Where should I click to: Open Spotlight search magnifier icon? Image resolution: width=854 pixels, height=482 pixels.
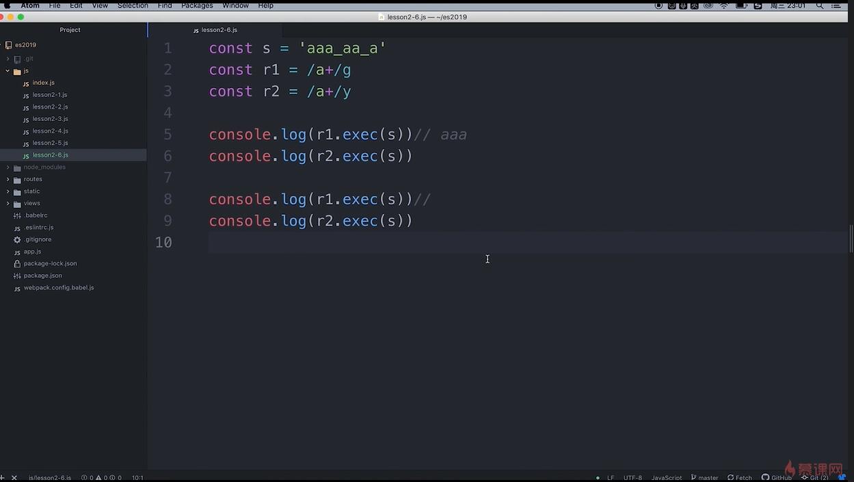click(x=819, y=5)
